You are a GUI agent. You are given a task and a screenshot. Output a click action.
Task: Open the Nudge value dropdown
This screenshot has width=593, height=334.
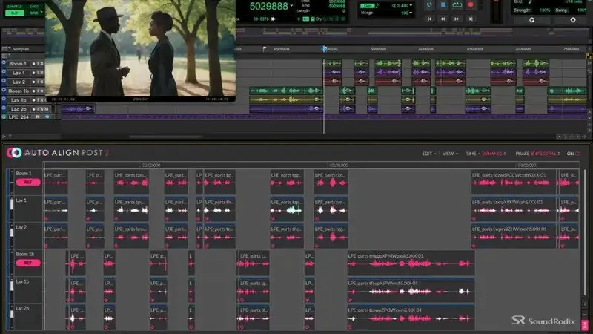(x=411, y=13)
